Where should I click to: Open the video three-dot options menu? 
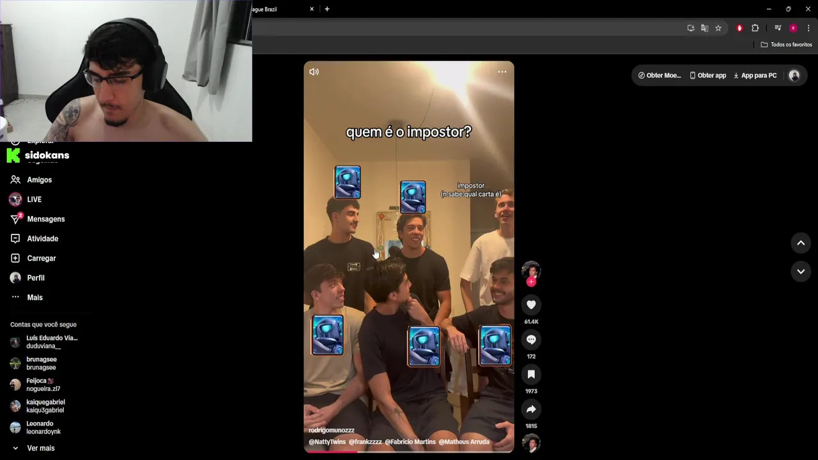pos(502,72)
